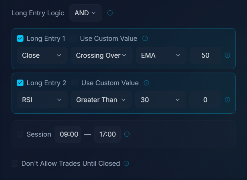The image size is (247, 180).
Task: Open the AND logic dropdown
Action: [85, 13]
